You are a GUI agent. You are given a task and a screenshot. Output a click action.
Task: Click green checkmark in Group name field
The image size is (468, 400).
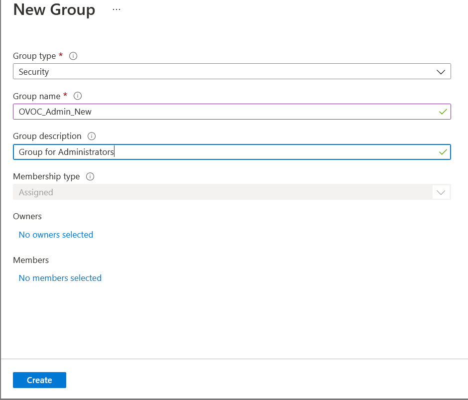[x=443, y=112]
